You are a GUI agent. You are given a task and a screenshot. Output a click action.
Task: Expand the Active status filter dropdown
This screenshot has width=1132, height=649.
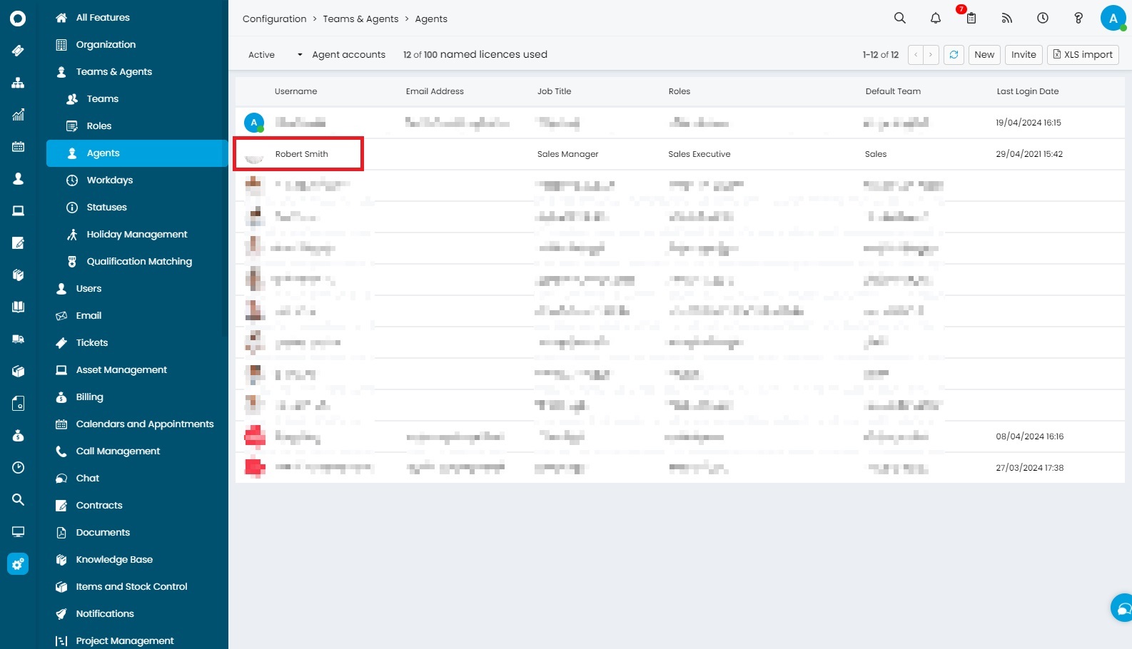[276, 55]
